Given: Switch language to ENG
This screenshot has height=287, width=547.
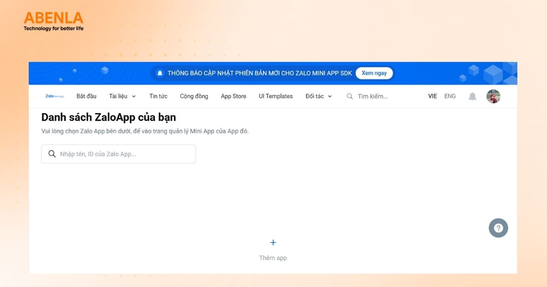Looking at the screenshot, I should click(450, 96).
